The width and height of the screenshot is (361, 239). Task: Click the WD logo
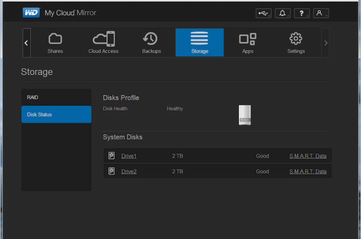tap(31, 13)
